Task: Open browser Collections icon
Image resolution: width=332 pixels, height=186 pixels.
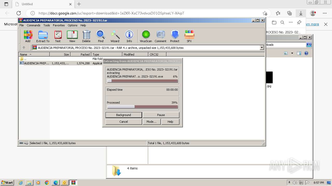Action: [289, 13]
